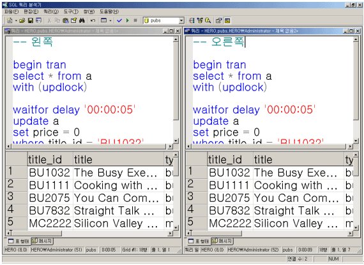364x265 pixels.
Task: Click title_id column header in left results grid
Action: click(x=50, y=159)
